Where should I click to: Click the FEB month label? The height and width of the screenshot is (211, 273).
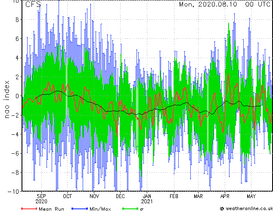(174, 196)
